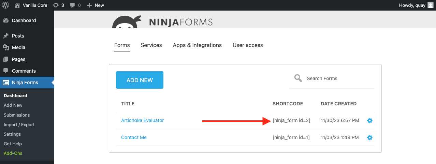
Task: Click the Posts pushpin icon
Action: pyautogui.click(x=6, y=36)
